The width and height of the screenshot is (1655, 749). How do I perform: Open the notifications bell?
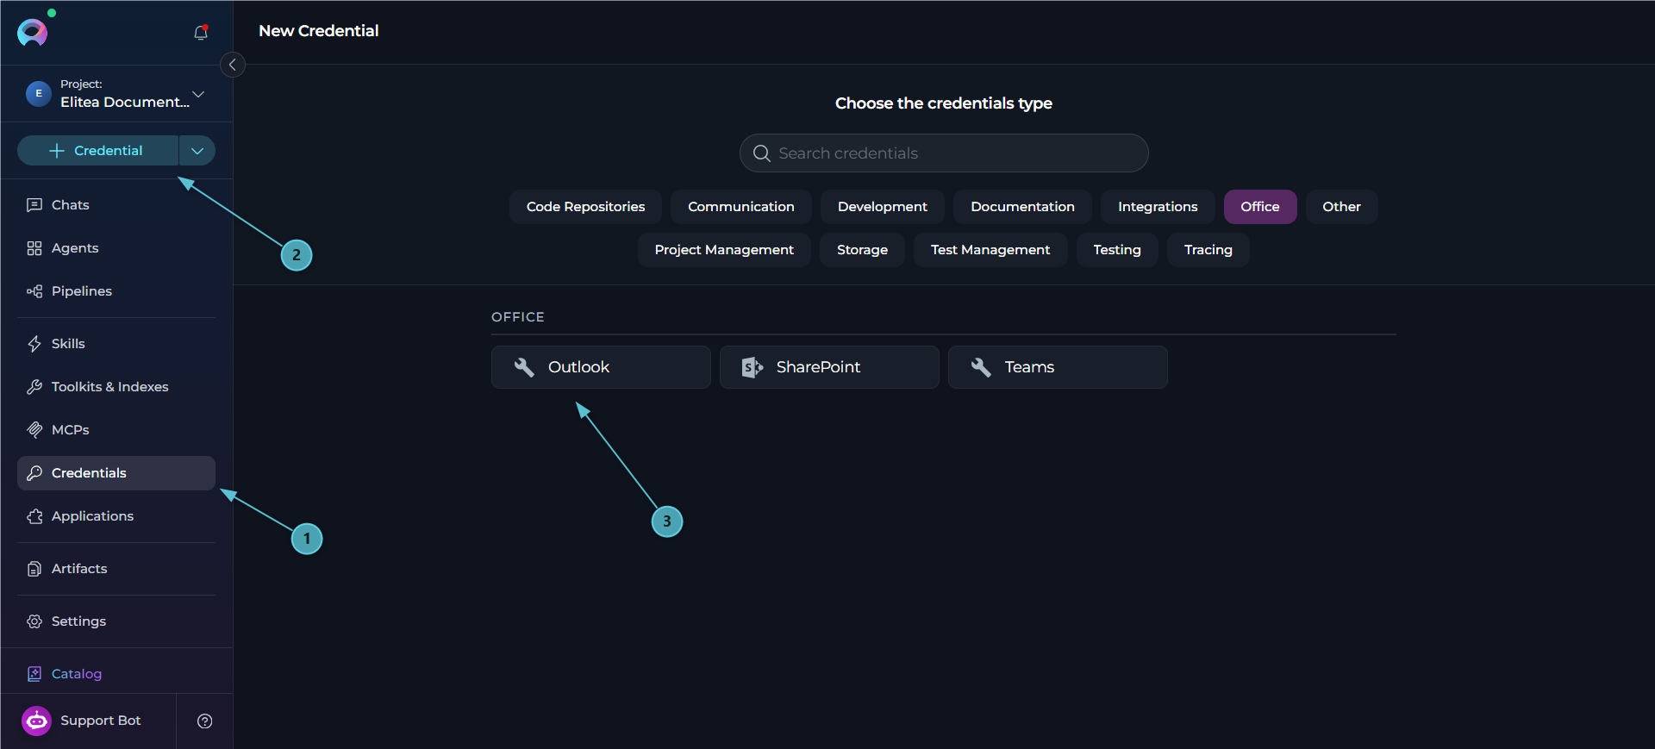pyautogui.click(x=201, y=33)
